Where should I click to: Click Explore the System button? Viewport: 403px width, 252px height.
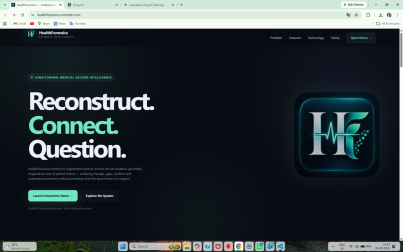[99, 195]
